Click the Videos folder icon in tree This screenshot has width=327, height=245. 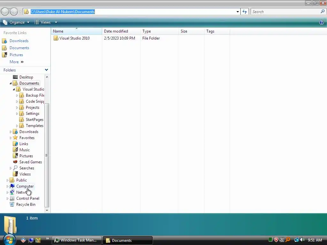[15, 174]
